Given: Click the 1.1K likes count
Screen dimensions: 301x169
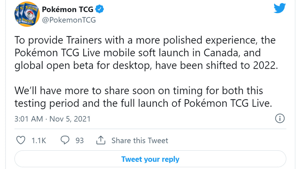Looking at the screenshot, I should pyautogui.click(x=39, y=140).
